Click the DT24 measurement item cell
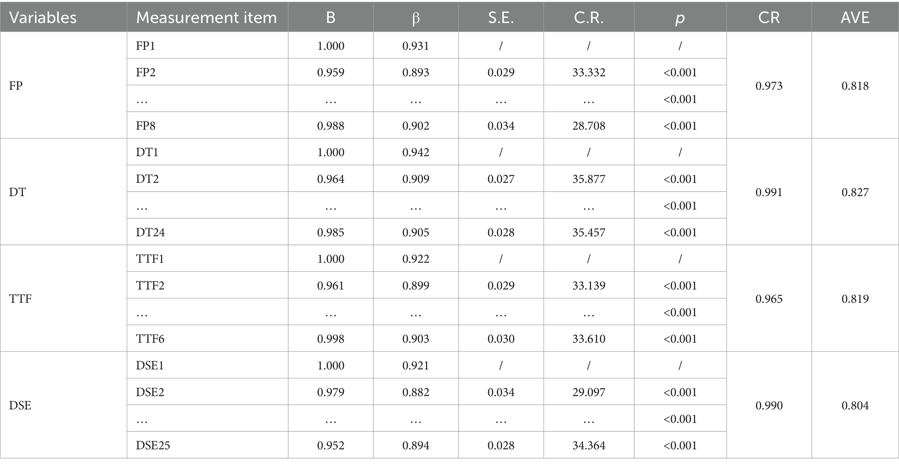 (150, 232)
